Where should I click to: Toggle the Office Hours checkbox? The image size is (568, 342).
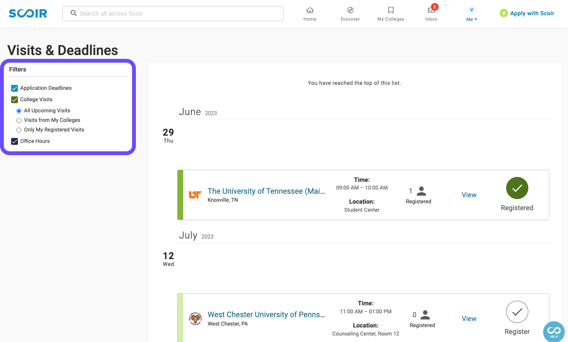[x=15, y=141]
